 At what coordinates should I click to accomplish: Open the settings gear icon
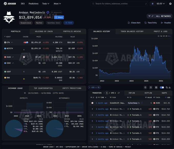point(170,4)
